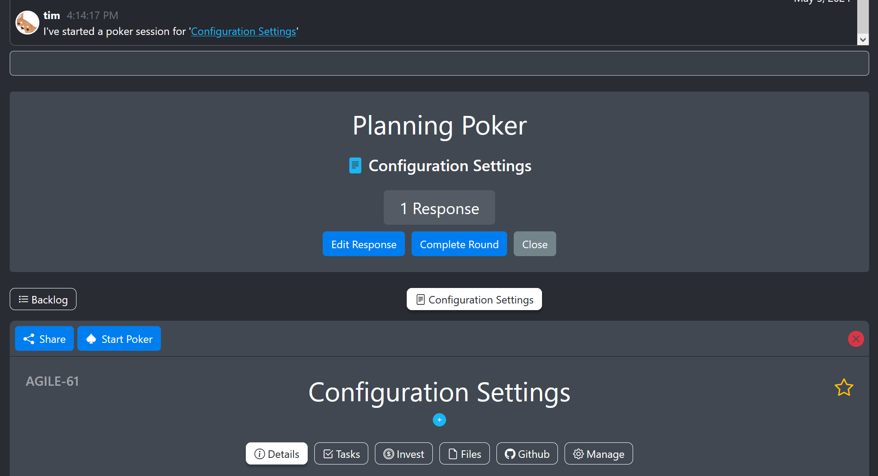Screen dimensions: 878x476
Task: Expand the 1 Response summary
Action: coord(439,207)
